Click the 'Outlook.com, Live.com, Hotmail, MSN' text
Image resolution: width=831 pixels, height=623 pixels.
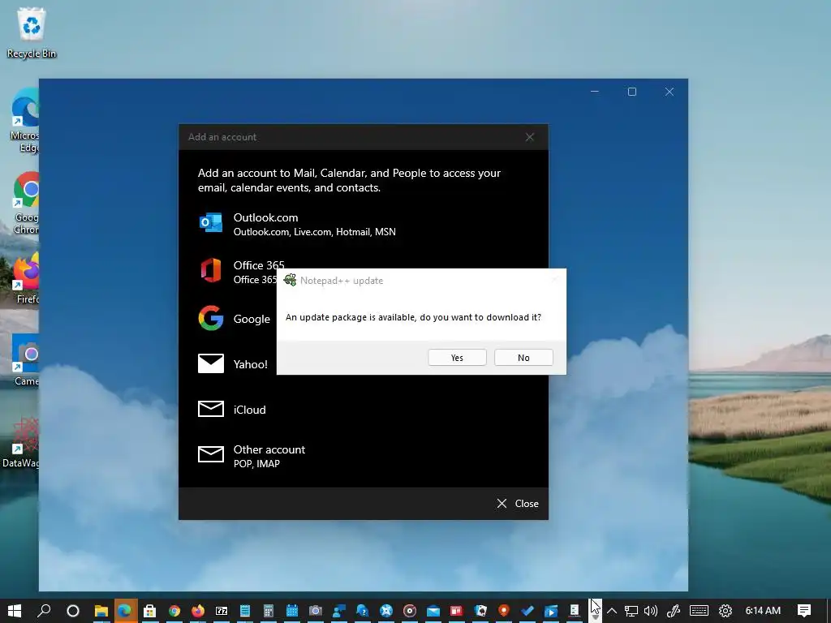tap(314, 232)
